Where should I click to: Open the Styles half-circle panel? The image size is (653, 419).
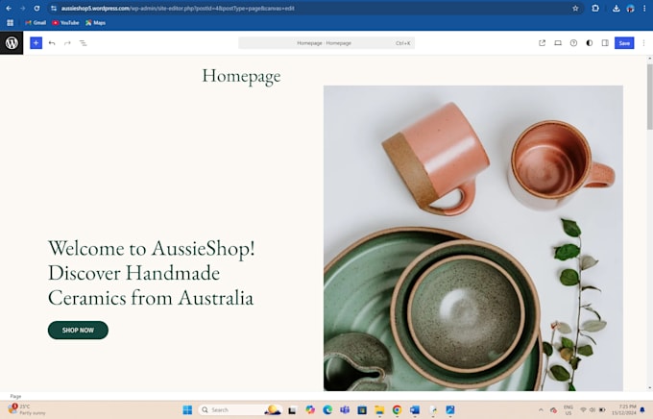pyautogui.click(x=590, y=43)
